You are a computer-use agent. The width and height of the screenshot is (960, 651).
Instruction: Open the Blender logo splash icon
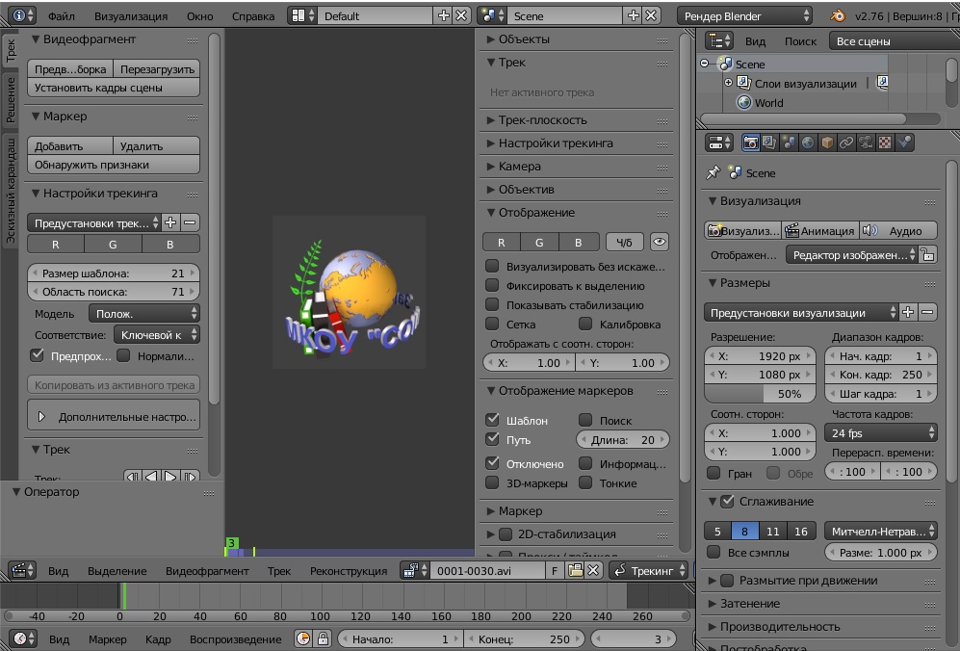(x=838, y=16)
